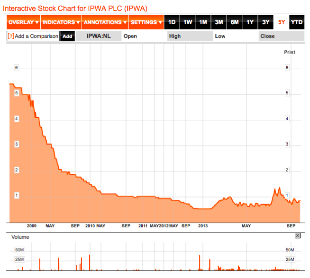The image size is (310, 278).
Task: Select the active 5Y range tab
Action: [x=282, y=22]
